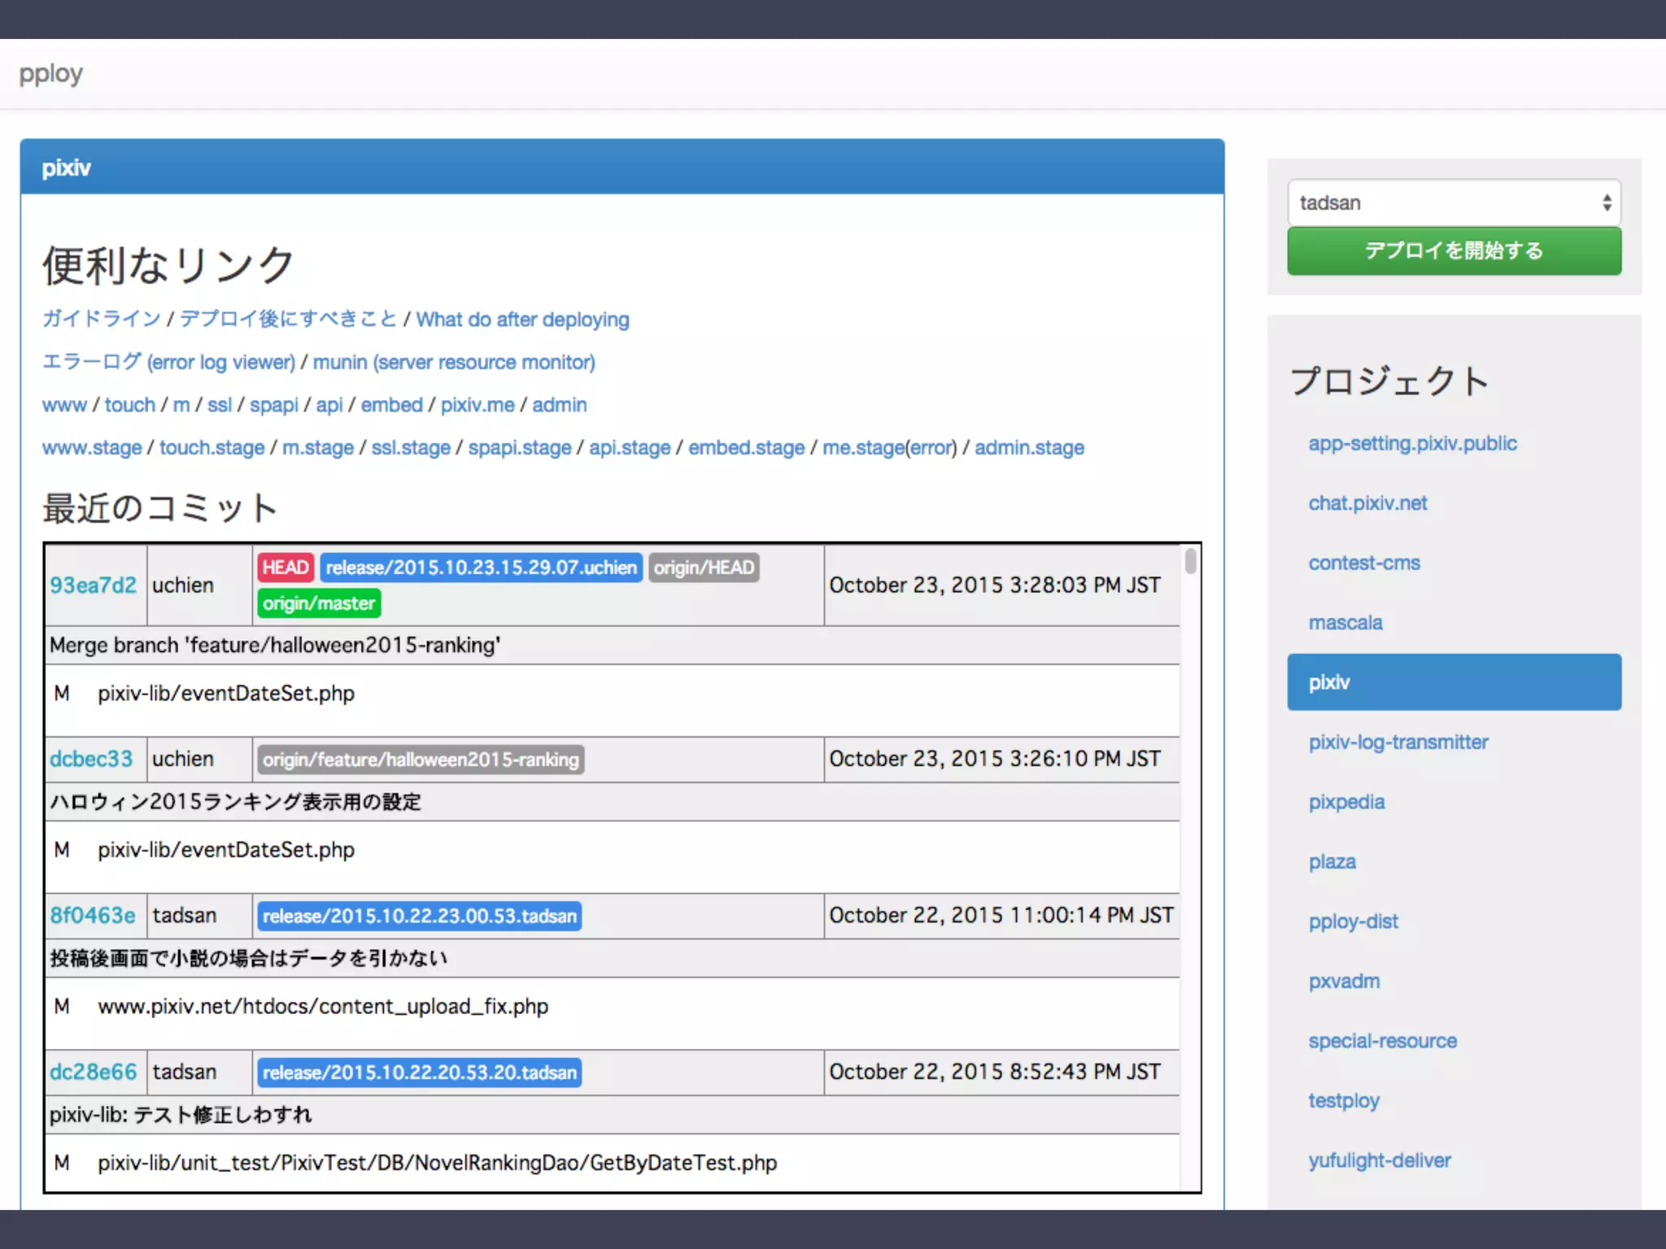The height and width of the screenshot is (1249, 1666).
Task: Open commit 8f0463e hash link
Action: (x=92, y=916)
